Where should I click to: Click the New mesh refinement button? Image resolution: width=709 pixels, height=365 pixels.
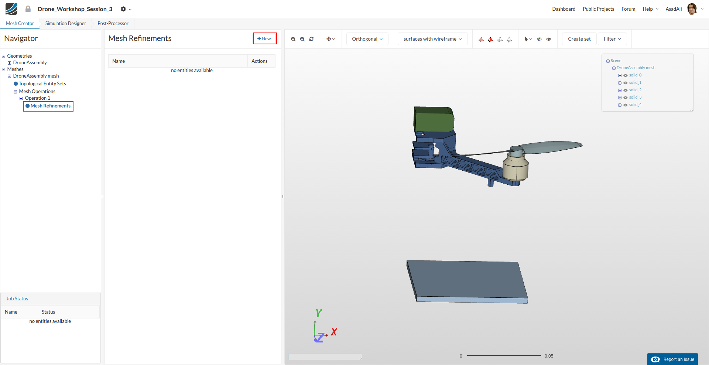[264, 39]
